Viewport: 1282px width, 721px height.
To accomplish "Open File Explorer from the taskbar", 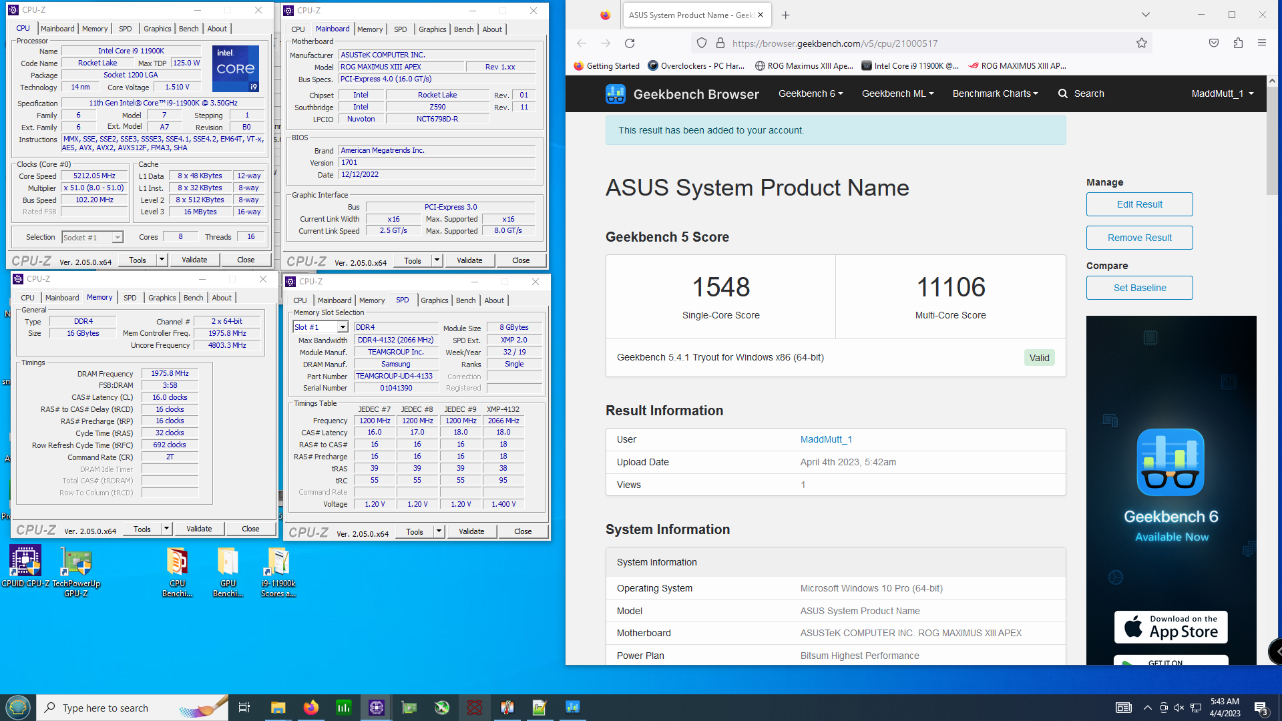I will click(278, 708).
